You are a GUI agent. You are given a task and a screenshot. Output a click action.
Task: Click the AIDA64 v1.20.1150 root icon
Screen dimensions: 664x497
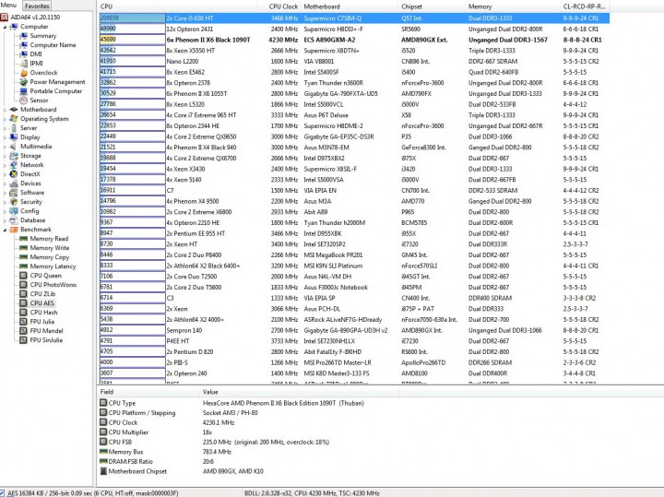click(5, 18)
